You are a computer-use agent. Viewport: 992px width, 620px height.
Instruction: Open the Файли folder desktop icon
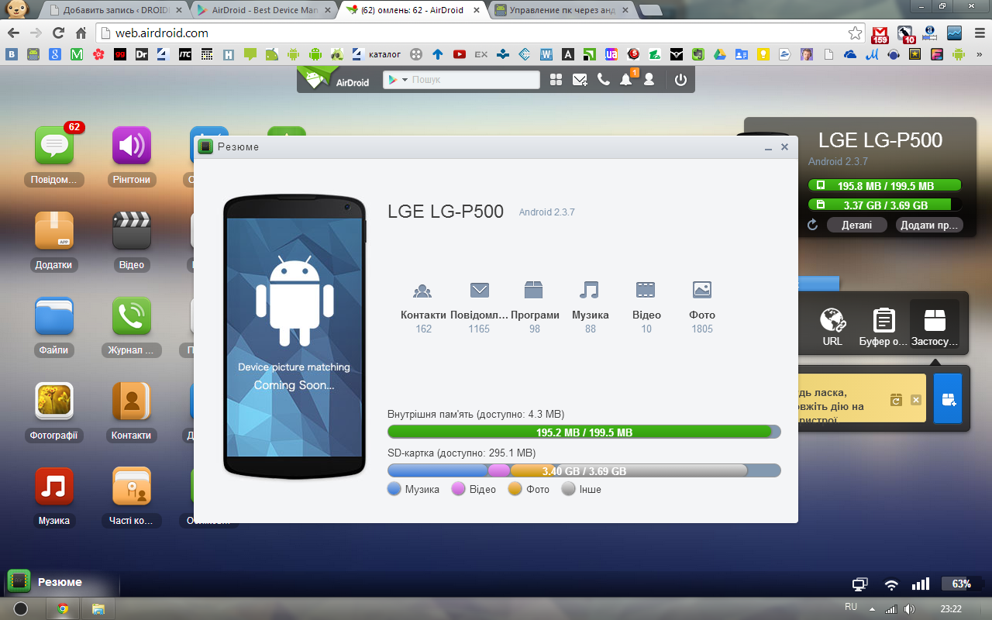[x=54, y=317]
